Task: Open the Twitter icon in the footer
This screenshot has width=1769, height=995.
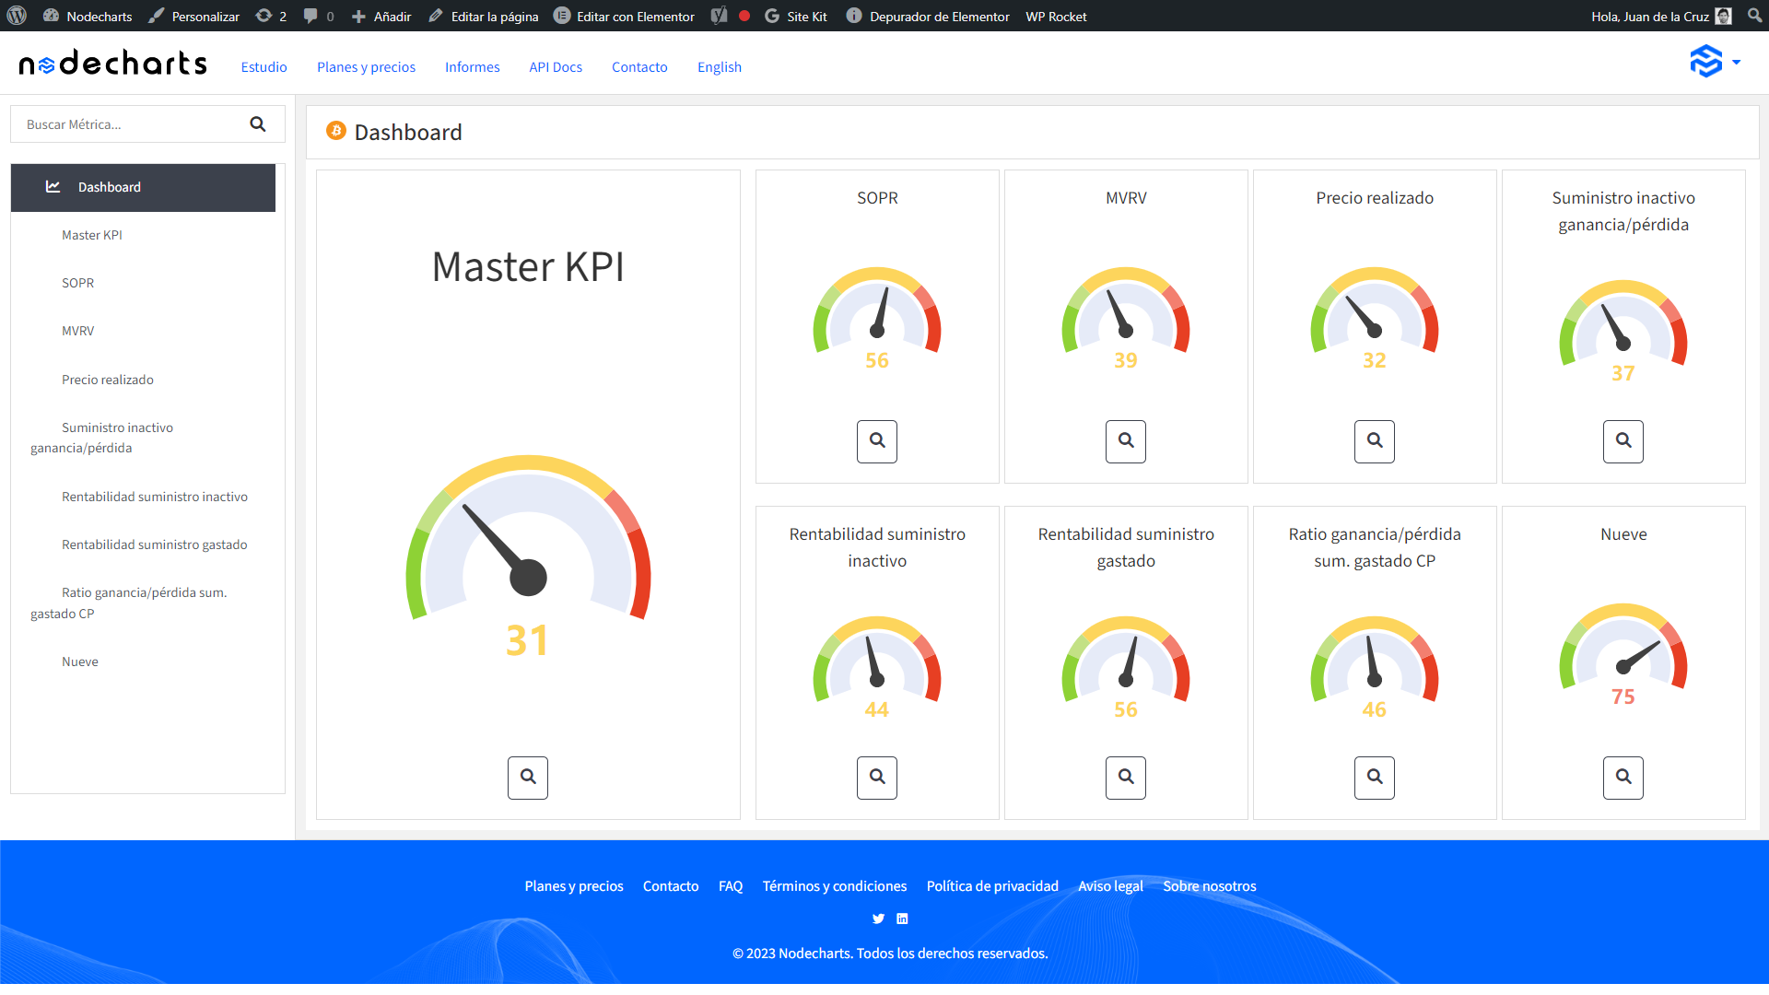Action: [878, 919]
